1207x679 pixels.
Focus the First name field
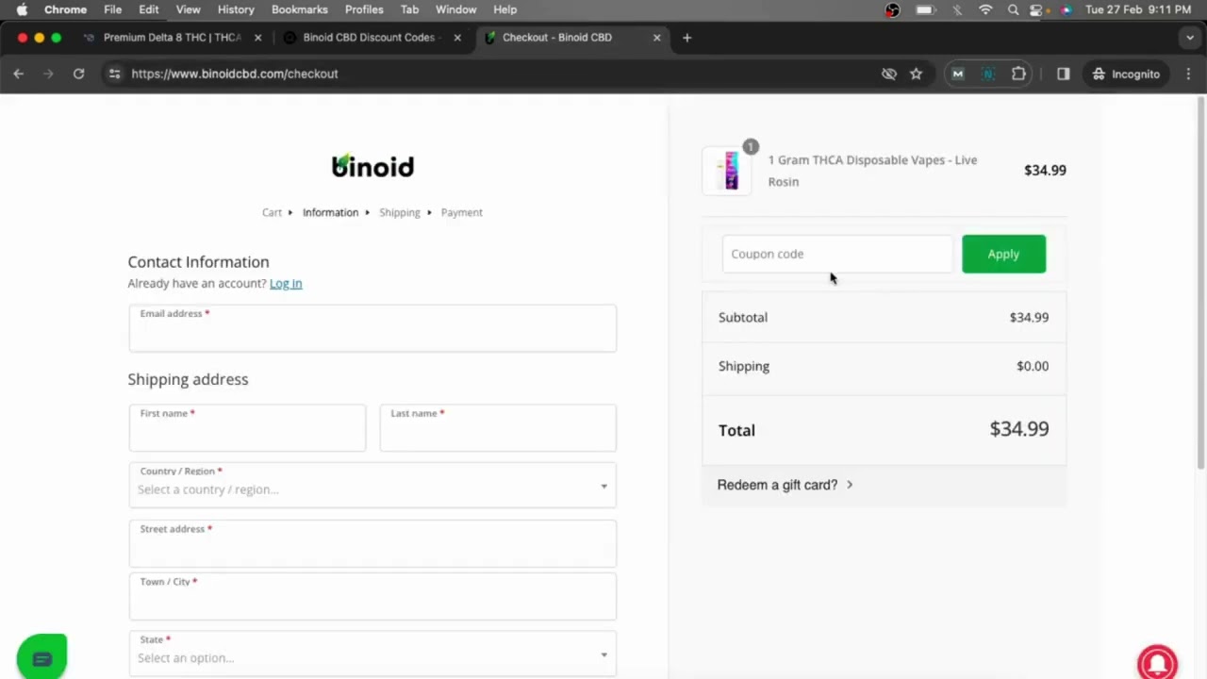coord(247,428)
